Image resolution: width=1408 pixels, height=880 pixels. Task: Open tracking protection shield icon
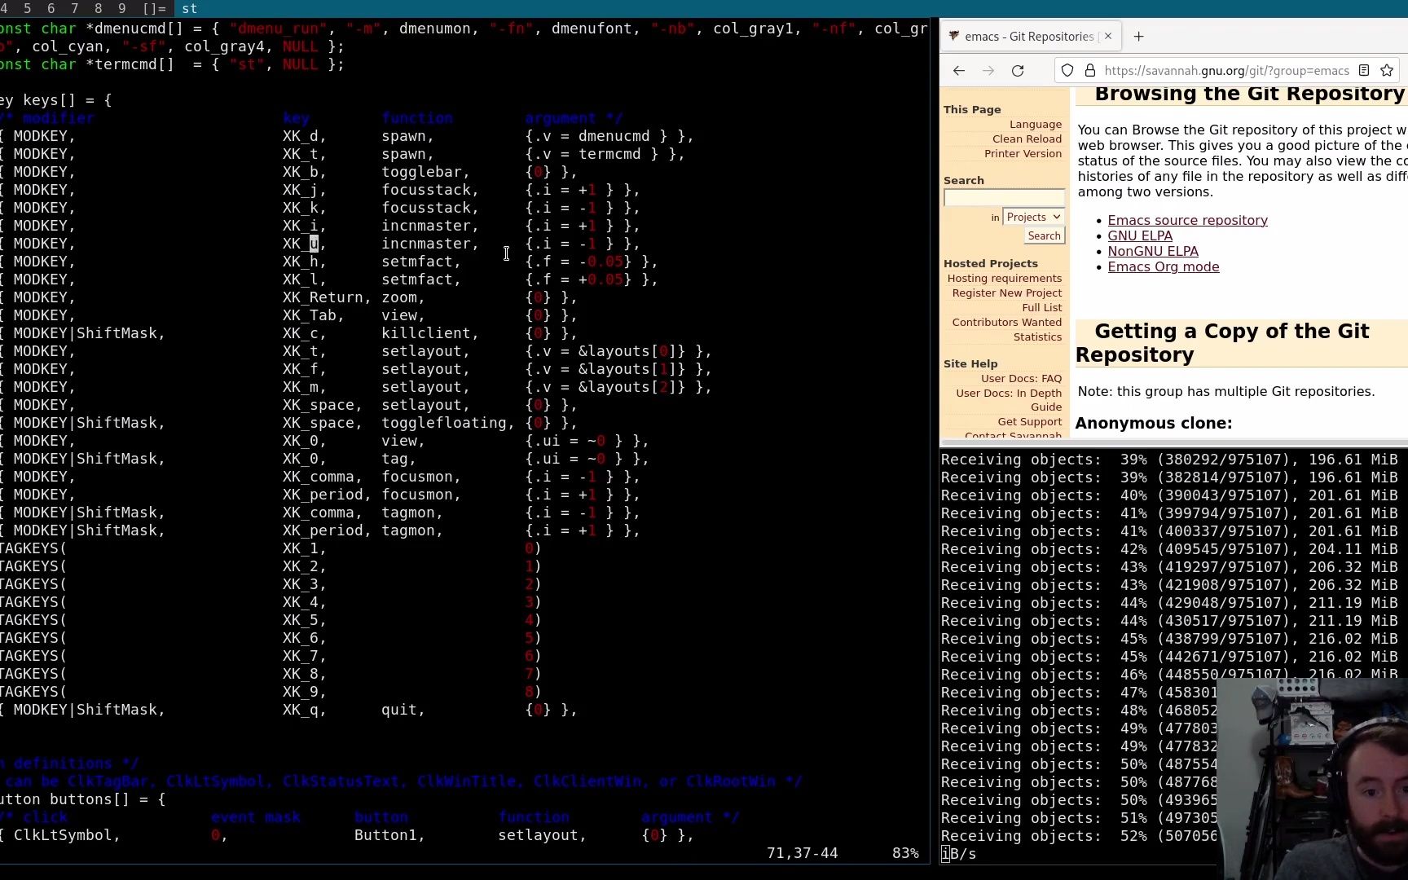pyautogui.click(x=1067, y=71)
